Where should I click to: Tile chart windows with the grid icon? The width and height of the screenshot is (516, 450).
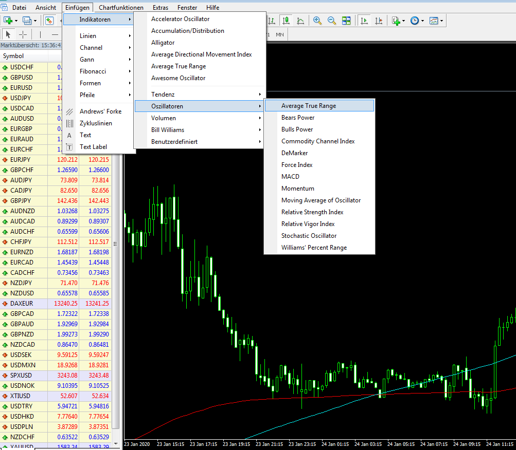(x=346, y=21)
